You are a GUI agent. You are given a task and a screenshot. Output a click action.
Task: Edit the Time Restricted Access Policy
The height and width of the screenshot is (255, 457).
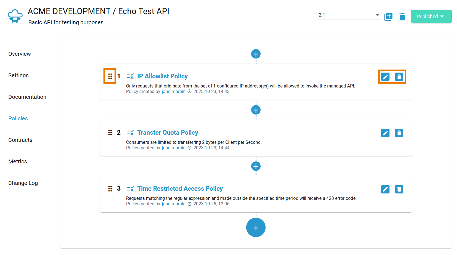pyautogui.click(x=385, y=189)
